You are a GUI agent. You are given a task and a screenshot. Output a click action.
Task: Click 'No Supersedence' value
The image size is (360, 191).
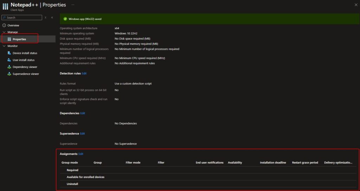(126, 144)
